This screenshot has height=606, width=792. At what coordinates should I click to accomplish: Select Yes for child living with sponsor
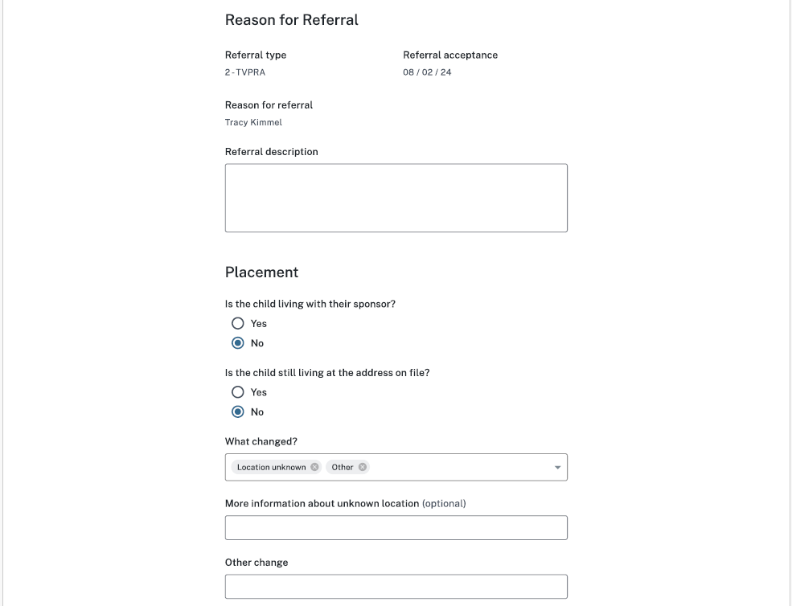coord(238,323)
